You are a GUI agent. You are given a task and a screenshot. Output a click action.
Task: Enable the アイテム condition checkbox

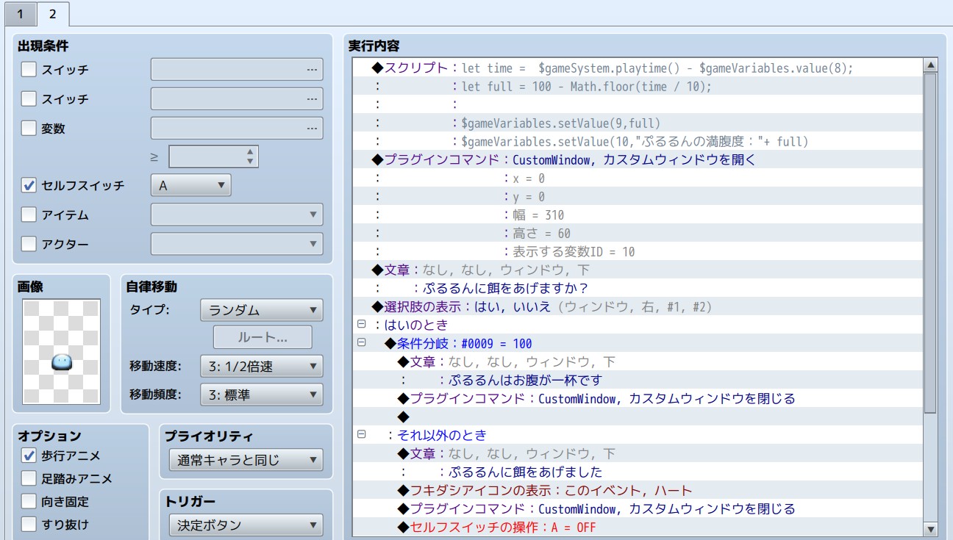(x=29, y=215)
